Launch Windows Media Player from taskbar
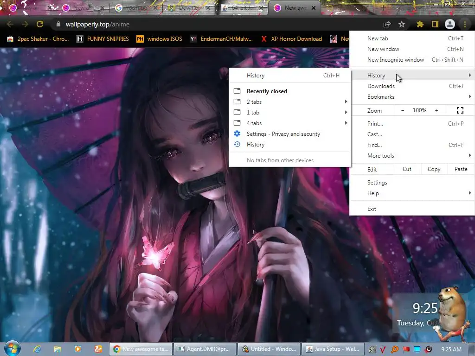475x356 pixels. [x=77, y=349]
